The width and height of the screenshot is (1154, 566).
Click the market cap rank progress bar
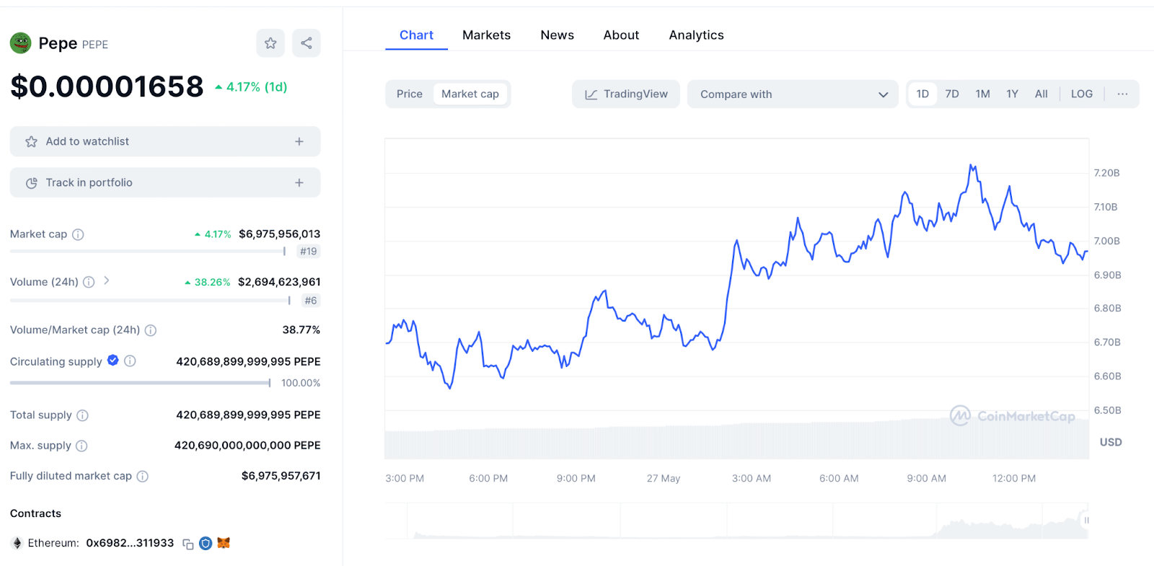[147, 251]
